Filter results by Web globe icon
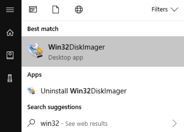Image resolution: width=184 pixels, height=132 pixels. pos(79,10)
